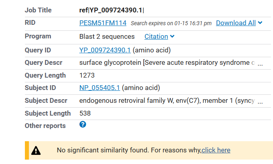Screen dimensions: 273x164
Task: Click the warning triangle icon in alert banner
Action: click(36, 150)
